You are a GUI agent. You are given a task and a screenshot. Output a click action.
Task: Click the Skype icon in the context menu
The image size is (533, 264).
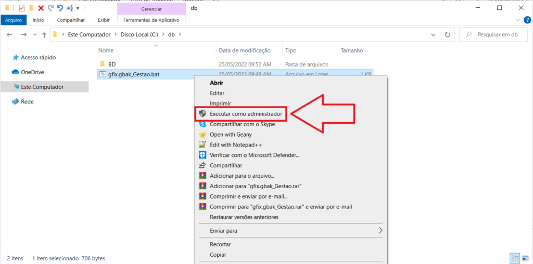pyautogui.click(x=202, y=124)
